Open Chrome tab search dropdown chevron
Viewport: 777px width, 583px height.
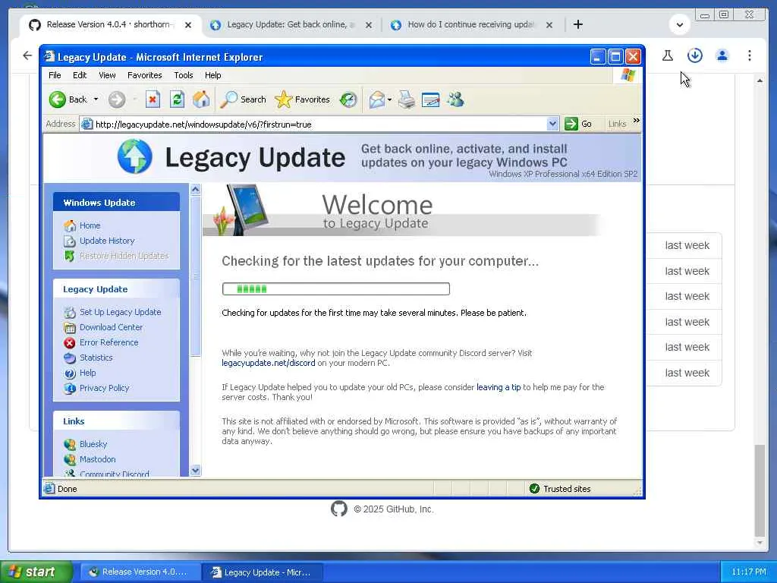[680, 25]
